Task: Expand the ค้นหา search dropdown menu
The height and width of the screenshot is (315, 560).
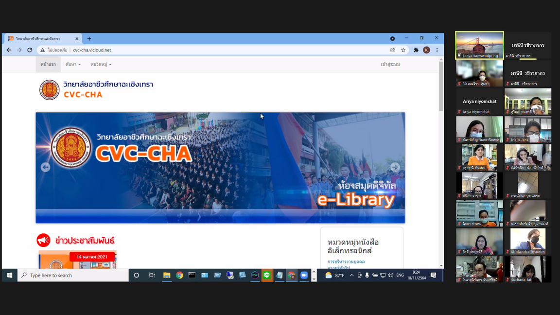Action: tap(73, 64)
